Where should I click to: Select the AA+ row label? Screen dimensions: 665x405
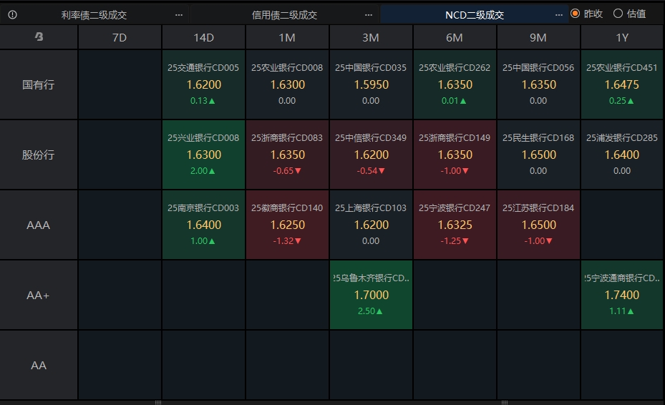[x=39, y=295]
